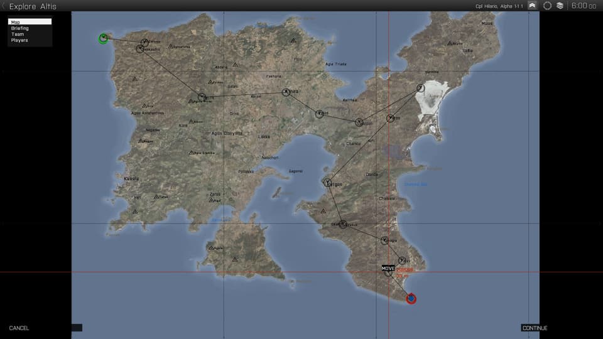Click the Lakka label

264,137
